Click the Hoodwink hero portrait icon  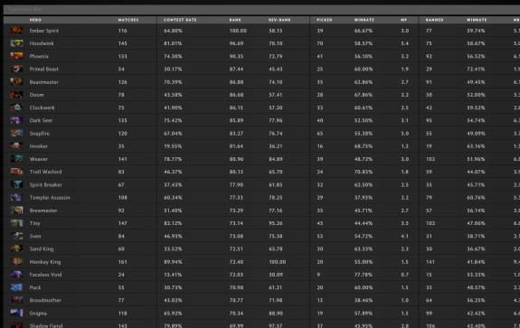click(16, 43)
